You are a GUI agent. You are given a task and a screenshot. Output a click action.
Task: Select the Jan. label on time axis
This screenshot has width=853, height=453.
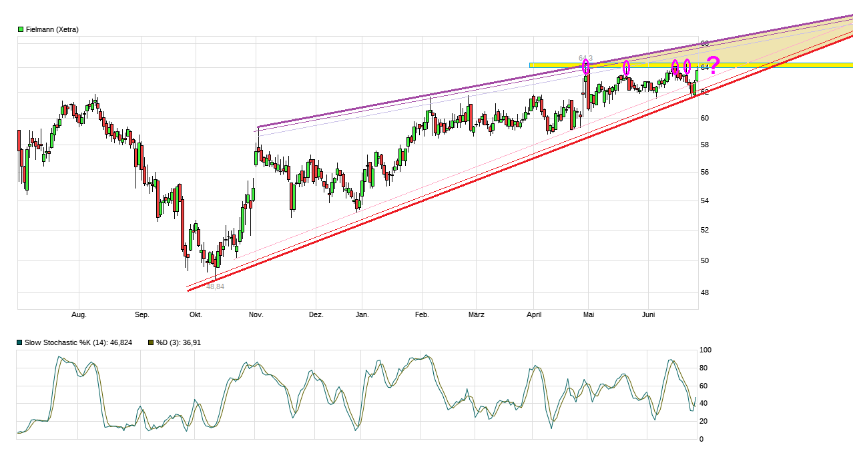pos(362,314)
